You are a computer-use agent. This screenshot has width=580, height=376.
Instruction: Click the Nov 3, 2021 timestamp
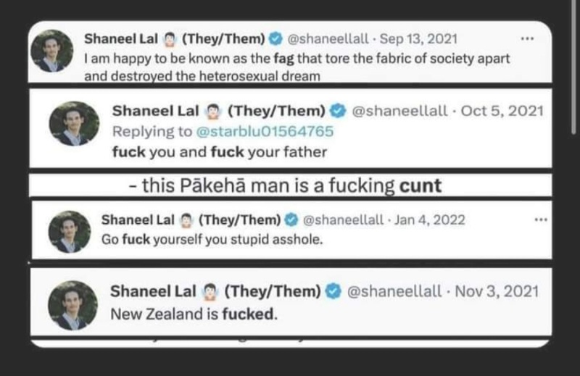(497, 291)
